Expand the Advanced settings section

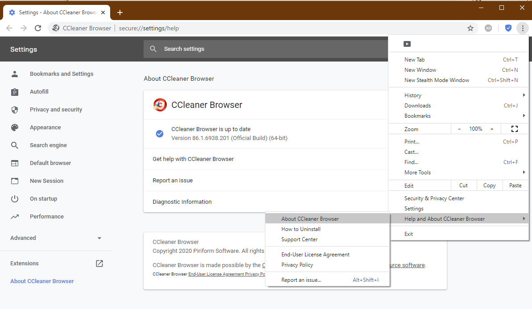[x=56, y=238]
